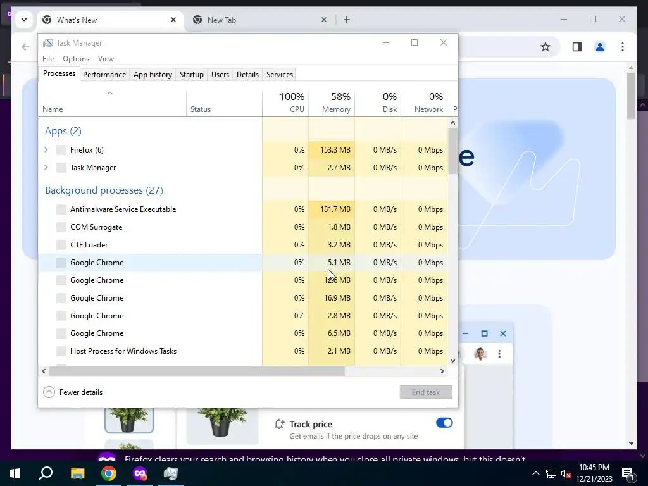Close the New Tab tab
The image size is (648, 486).
point(324,20)
